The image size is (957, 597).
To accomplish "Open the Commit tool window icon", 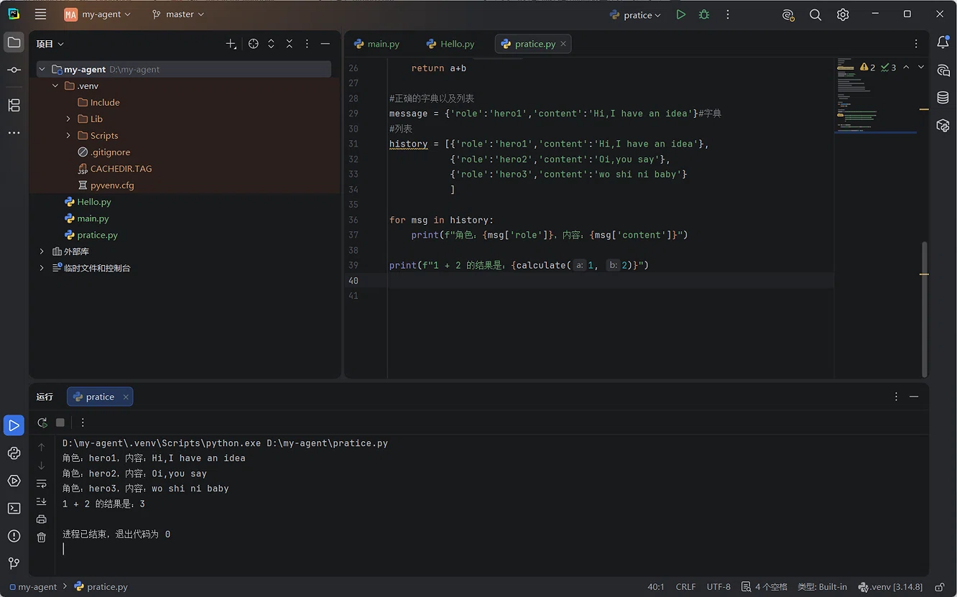I will [14, 70].
